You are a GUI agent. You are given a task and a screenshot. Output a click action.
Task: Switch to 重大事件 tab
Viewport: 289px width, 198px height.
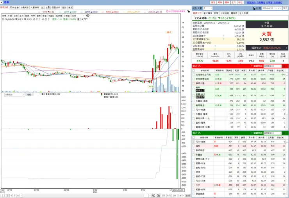tap(208, 13)
